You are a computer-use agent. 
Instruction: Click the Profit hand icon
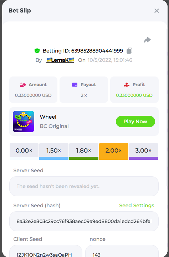[x=127, y=85]
